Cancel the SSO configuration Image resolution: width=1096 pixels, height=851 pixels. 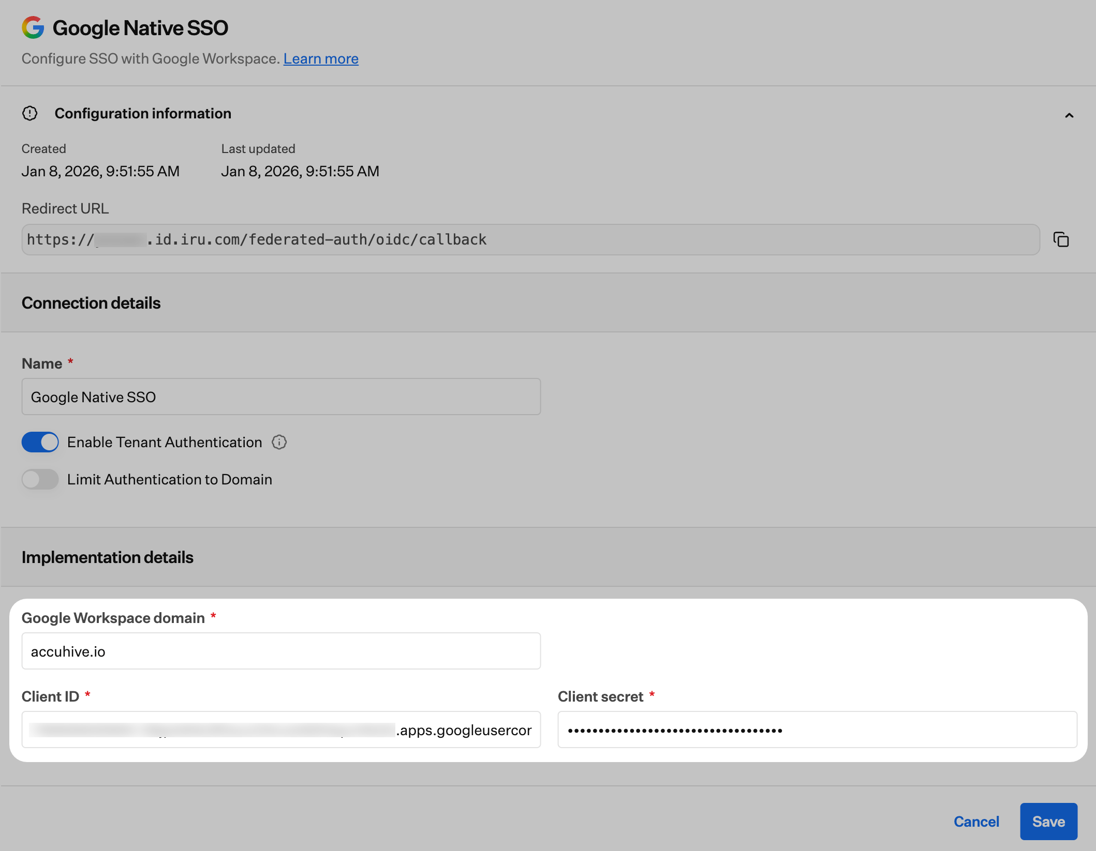(x=976, y=822)
